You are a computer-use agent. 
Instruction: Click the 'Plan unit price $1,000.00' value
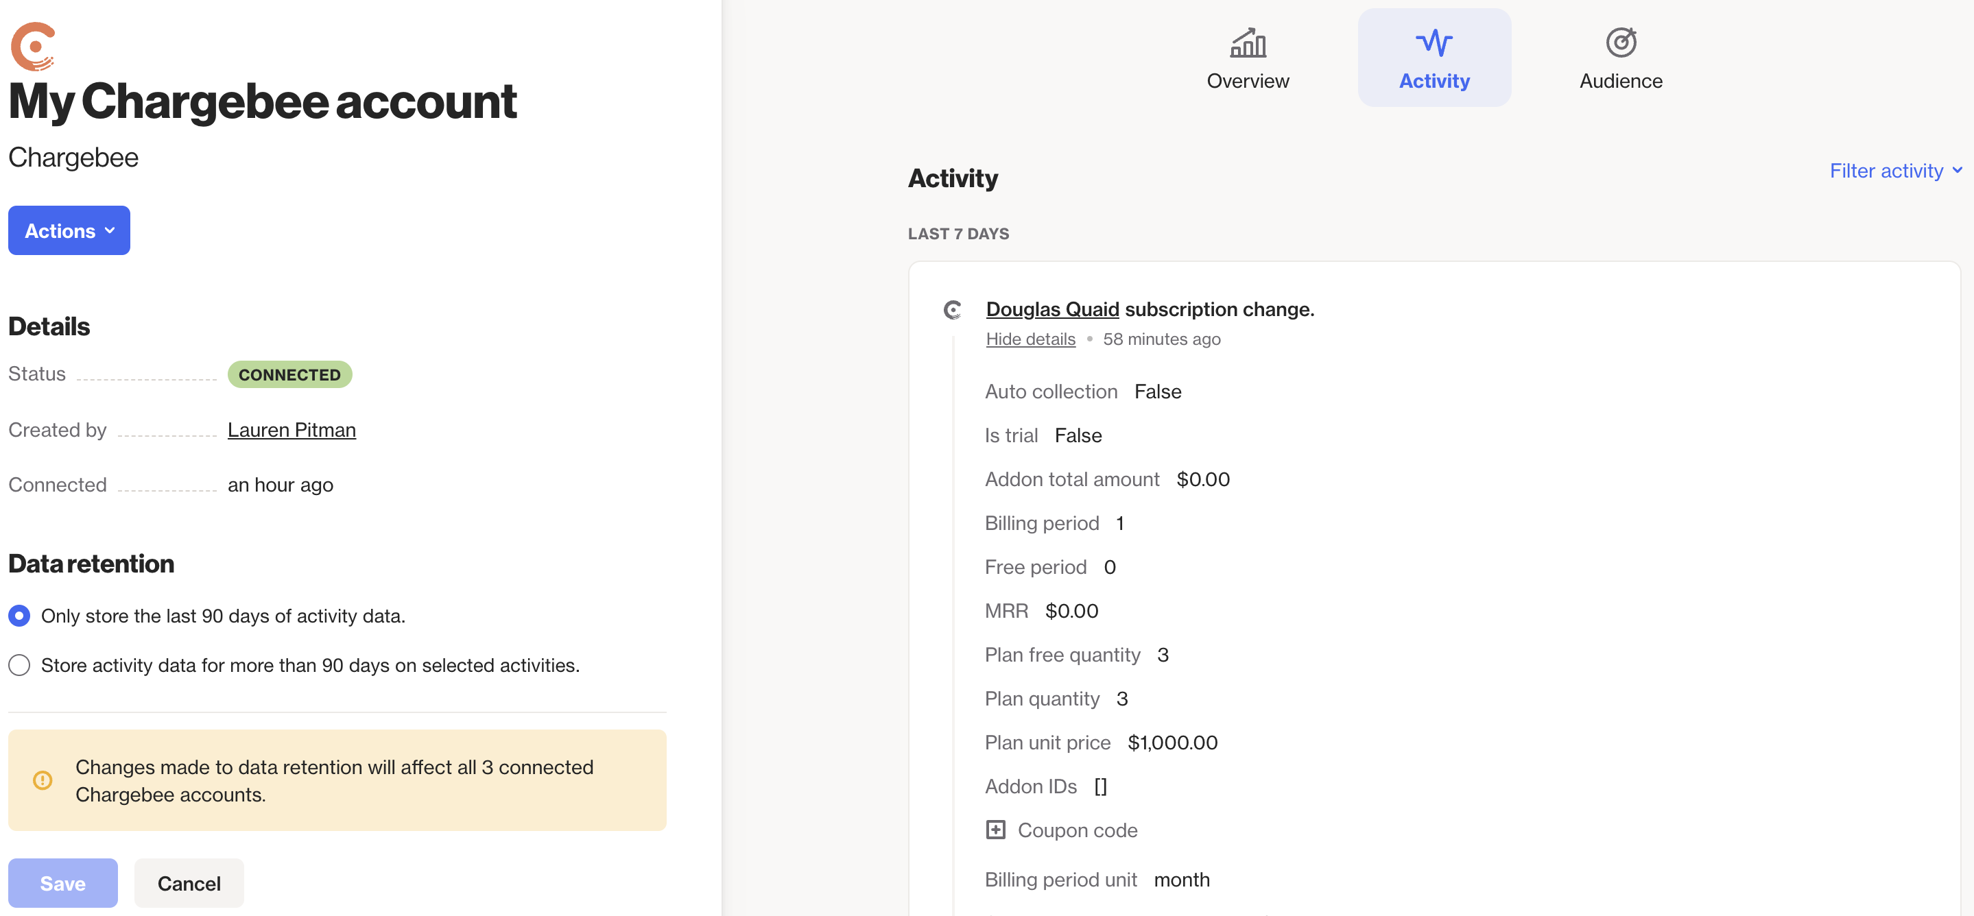point(1172,742)
